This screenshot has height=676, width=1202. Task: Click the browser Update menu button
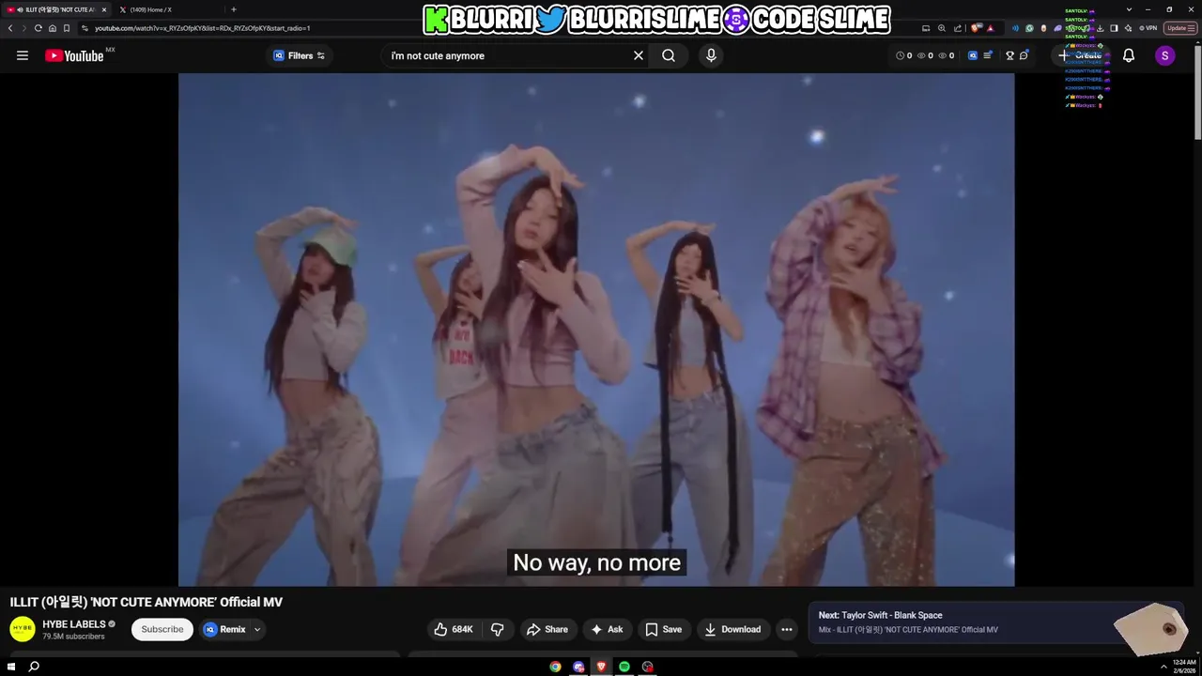[1181, 28]
